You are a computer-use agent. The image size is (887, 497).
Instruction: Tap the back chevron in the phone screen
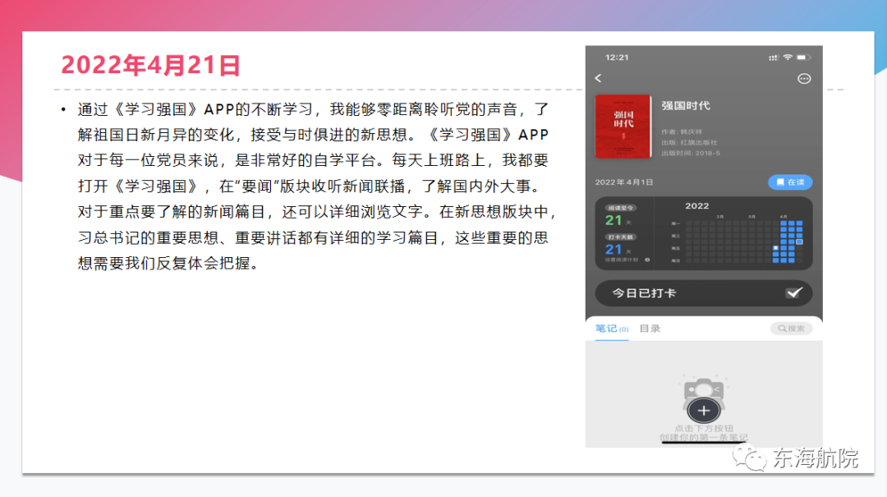click(598, 78)
